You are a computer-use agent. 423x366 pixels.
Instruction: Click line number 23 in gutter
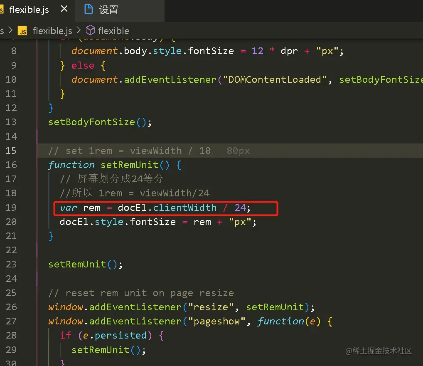[x=11, y=264]
